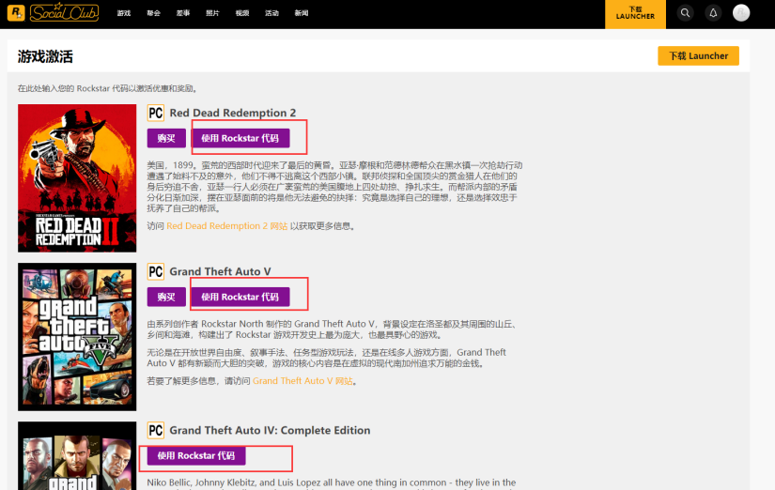
Task: Open the 游戏 menu in the top bar
Action: coord(124,13)
